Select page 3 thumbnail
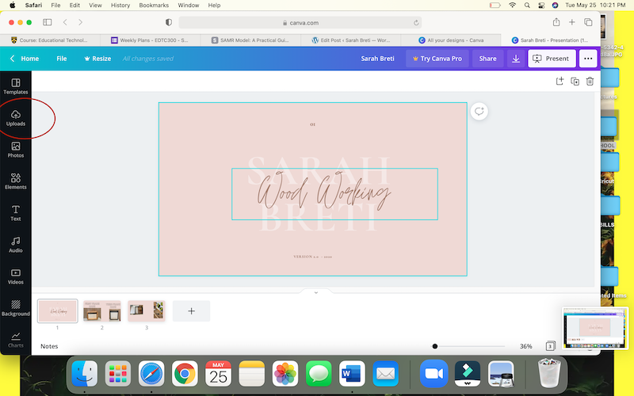Viewport: 634px width, 396px height. coord(147,310)
